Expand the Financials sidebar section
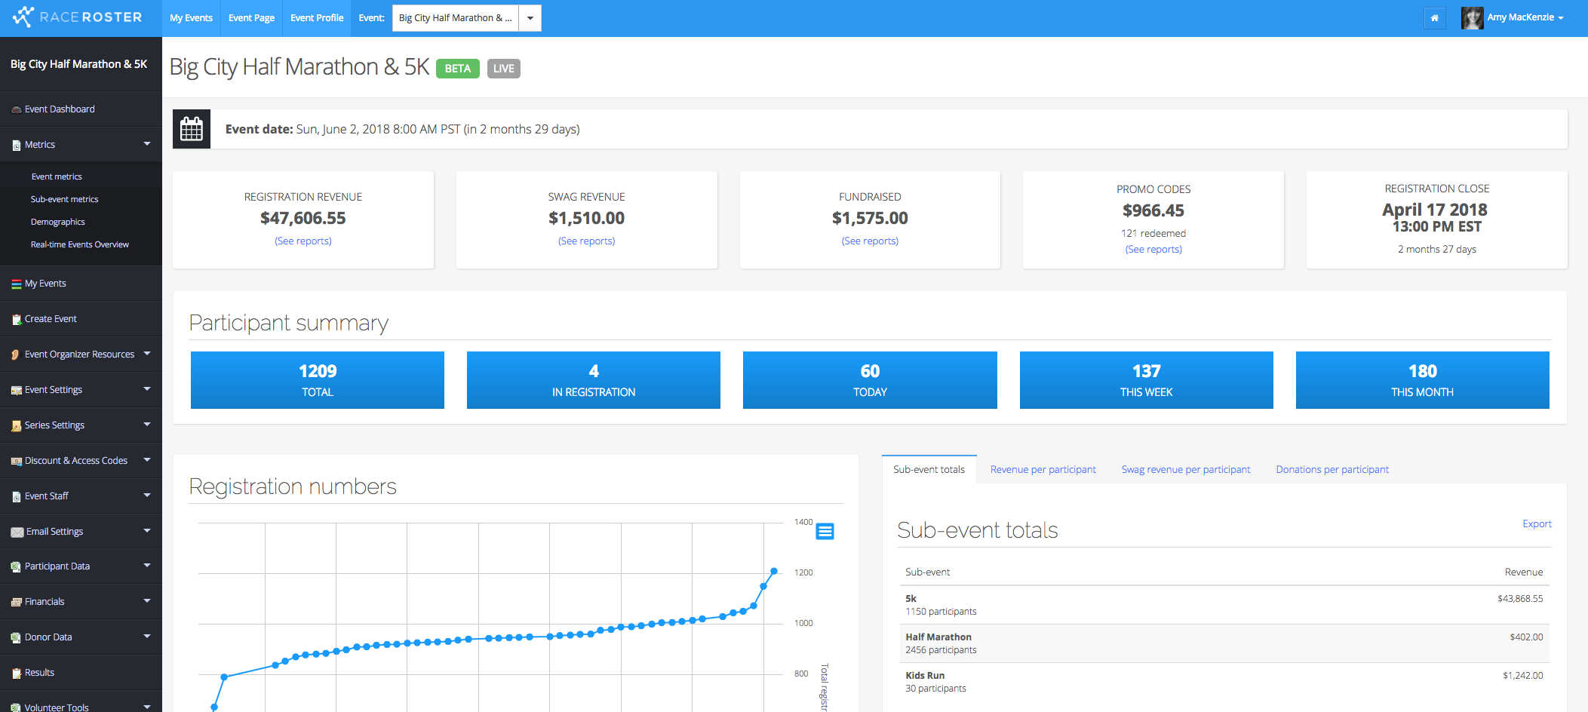Image resolution: width=1588 pixels, height=712 pixels. tap(147, 601)
